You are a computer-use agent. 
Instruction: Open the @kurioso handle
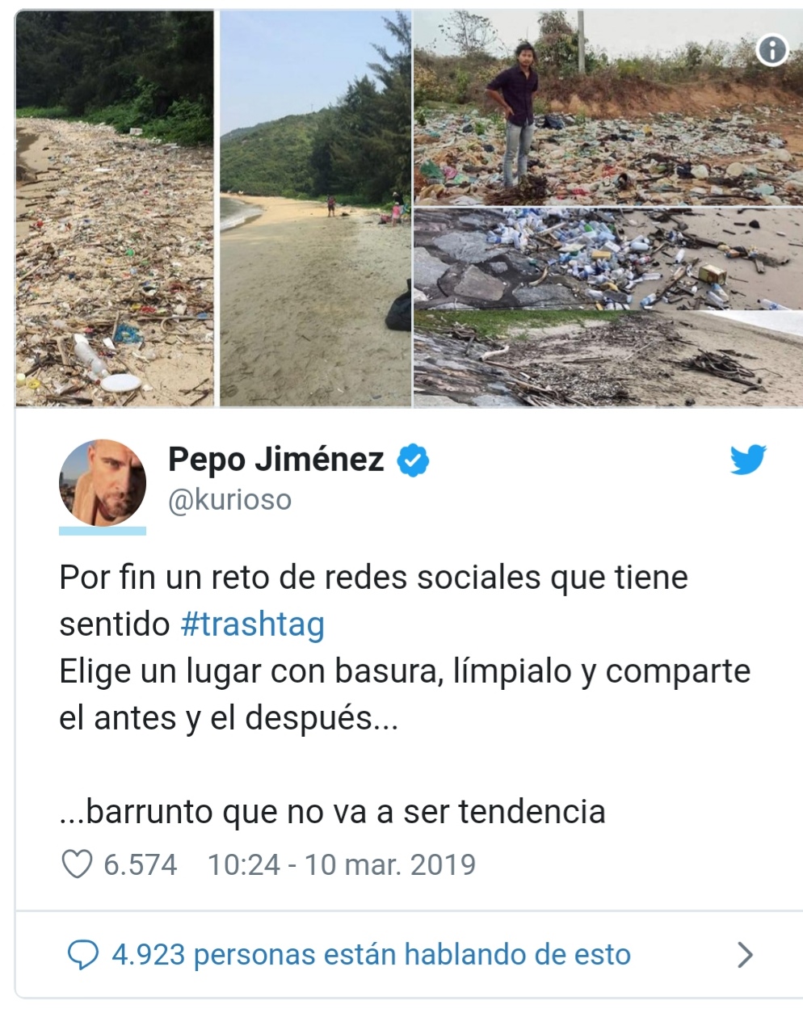click(x=229, y=500)
